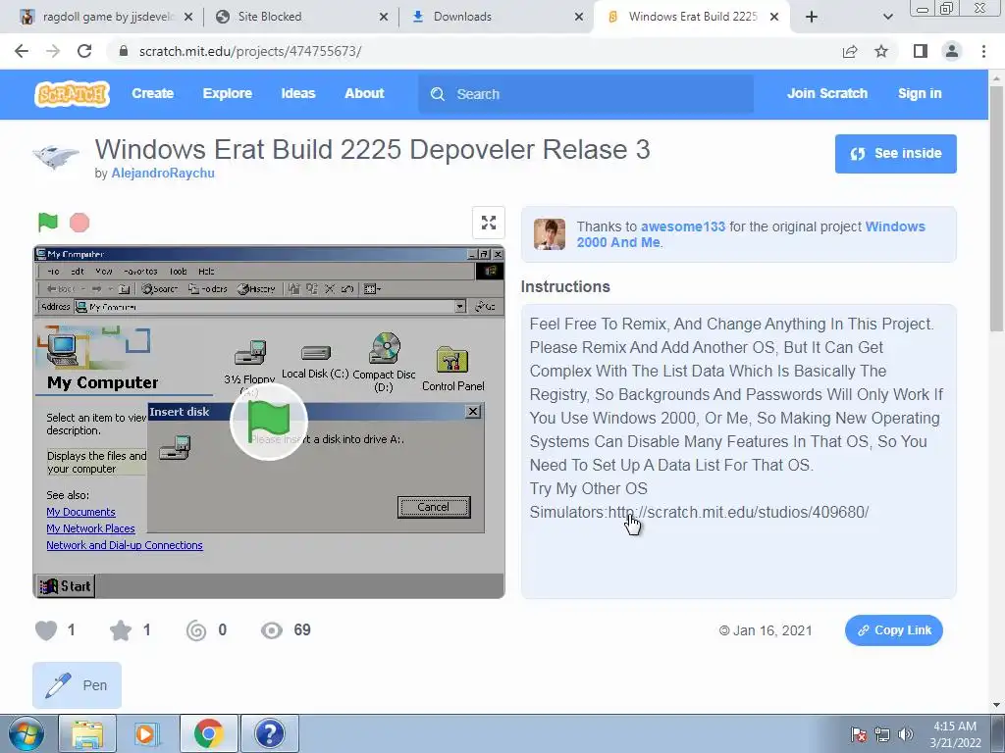Reload the page
Screen dimensions: 1005x753
(84, 51)
